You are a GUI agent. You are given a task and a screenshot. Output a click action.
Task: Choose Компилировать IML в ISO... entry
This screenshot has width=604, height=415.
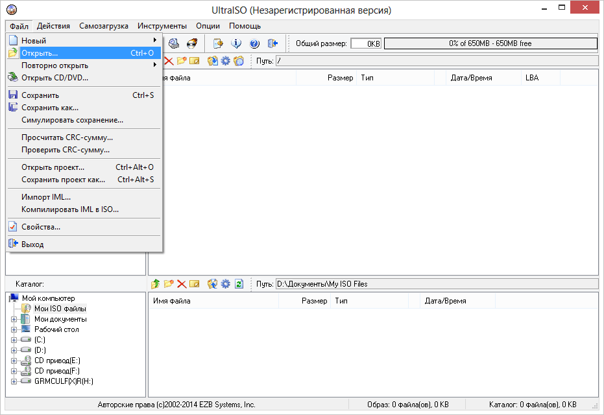[84, 209]
